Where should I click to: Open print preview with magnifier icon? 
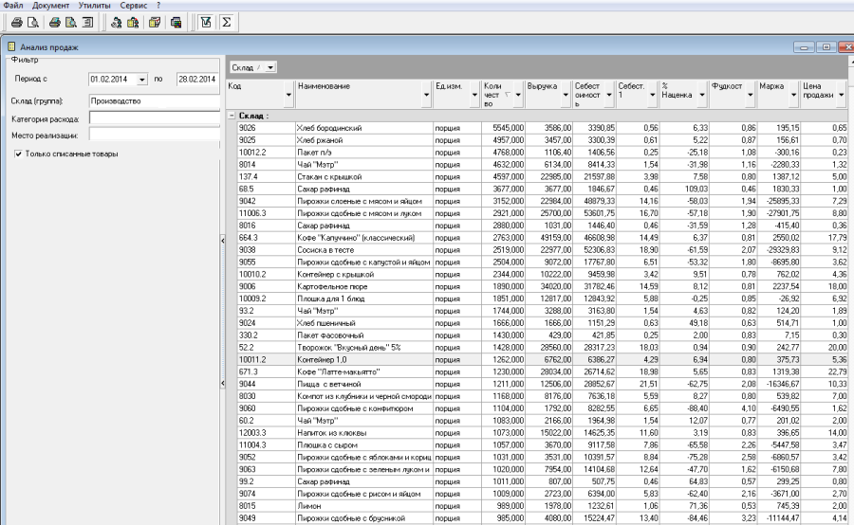pyautogui.click(x=33, y=22)
